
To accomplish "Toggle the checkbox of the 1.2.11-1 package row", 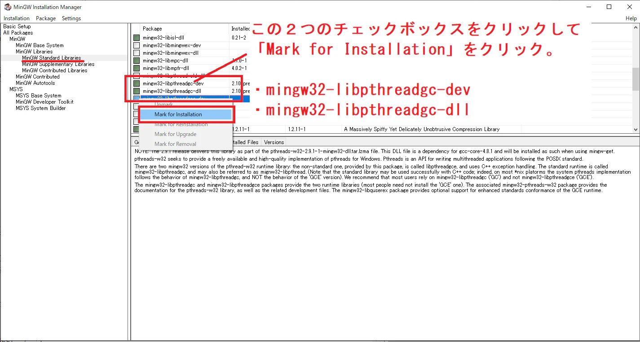I will click(137, 129).
